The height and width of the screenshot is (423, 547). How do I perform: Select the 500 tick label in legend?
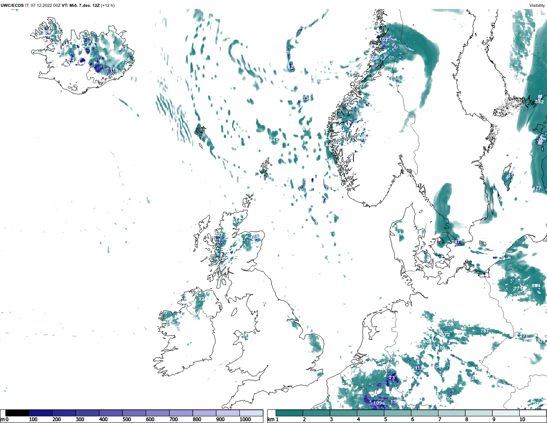coord(126,420)
